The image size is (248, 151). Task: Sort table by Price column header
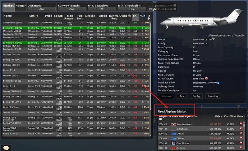[49, 16]
